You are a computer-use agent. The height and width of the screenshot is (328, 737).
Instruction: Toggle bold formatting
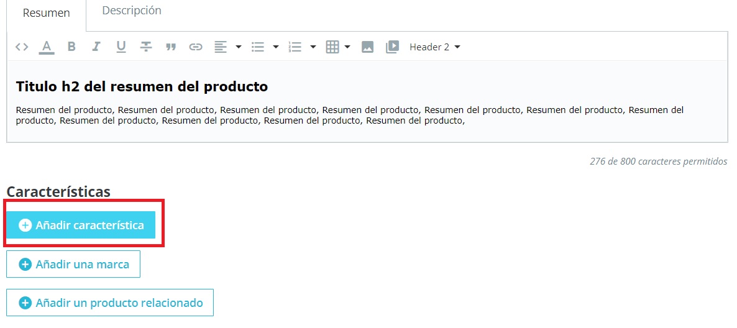tap(71, 47)
